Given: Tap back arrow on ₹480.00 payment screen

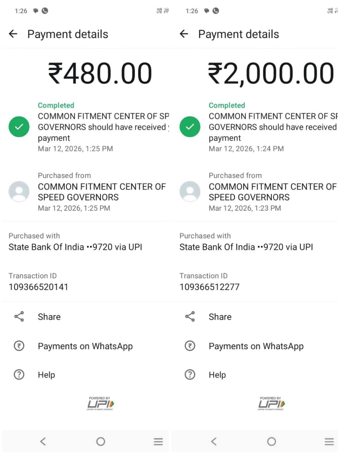Looking at the screenshot, I should click(13, 34).
